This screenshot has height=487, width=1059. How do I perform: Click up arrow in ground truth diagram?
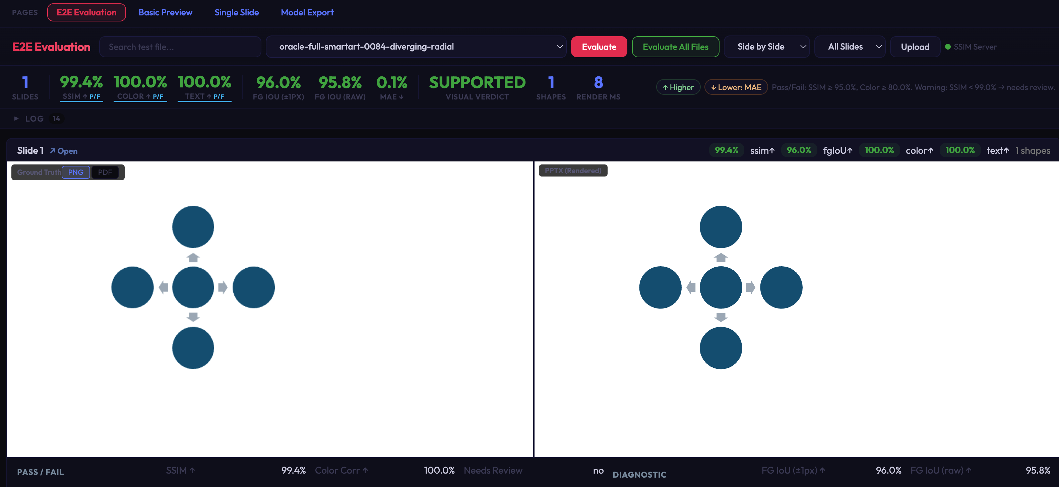(x=193, y=258)
